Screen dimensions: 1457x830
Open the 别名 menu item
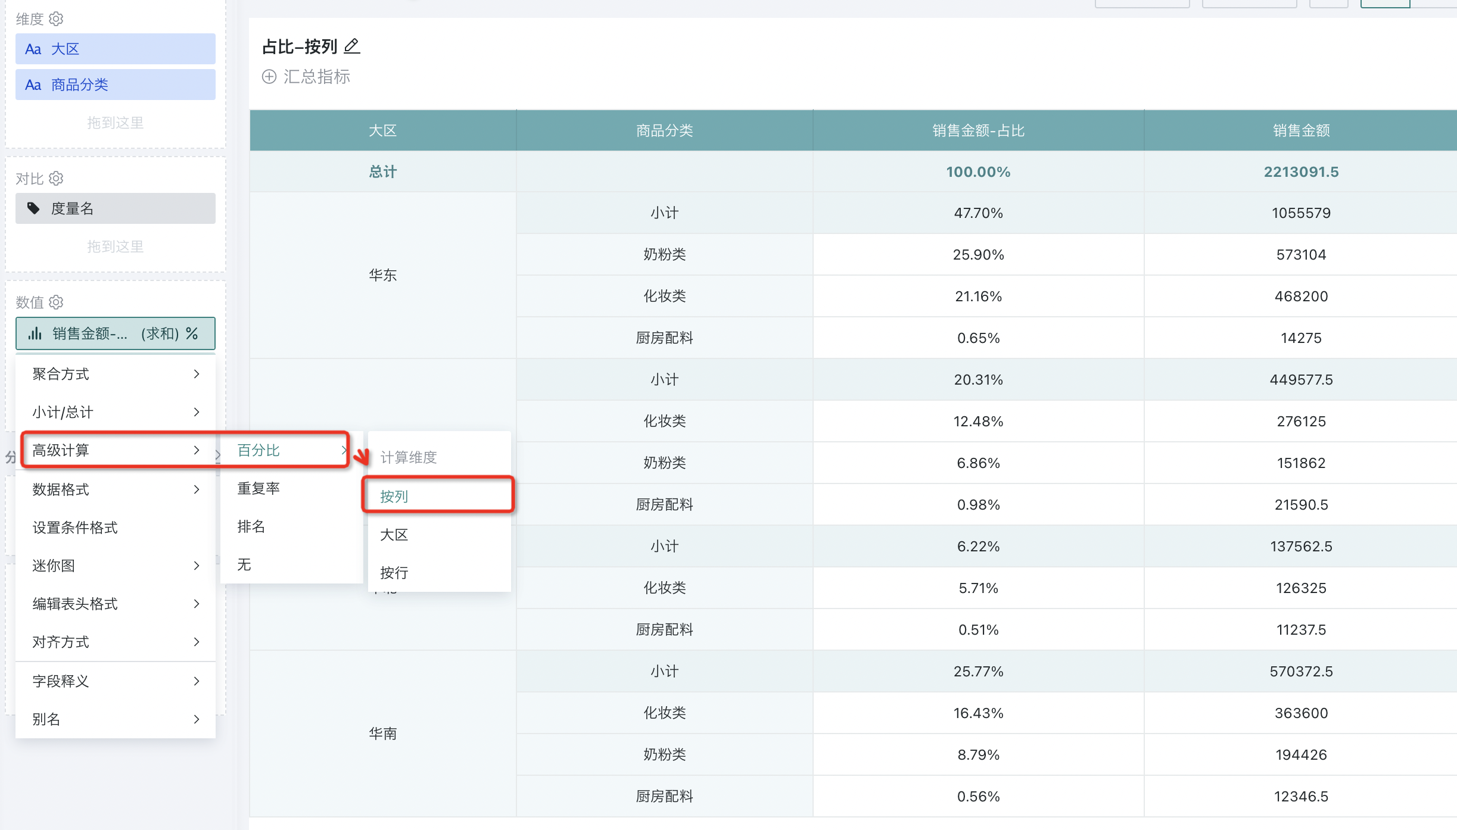pyautogui.click(x=116, y=719)
